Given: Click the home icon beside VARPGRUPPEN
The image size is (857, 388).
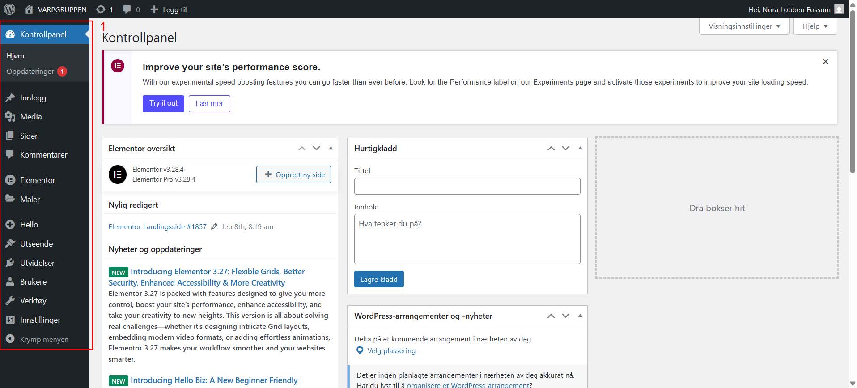Looking at the screenshot, I should point(29,9).
